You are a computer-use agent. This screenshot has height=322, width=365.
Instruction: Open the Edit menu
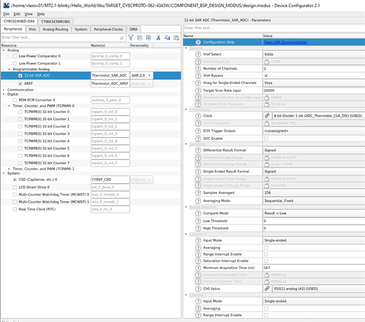click(x=16, y=14)
